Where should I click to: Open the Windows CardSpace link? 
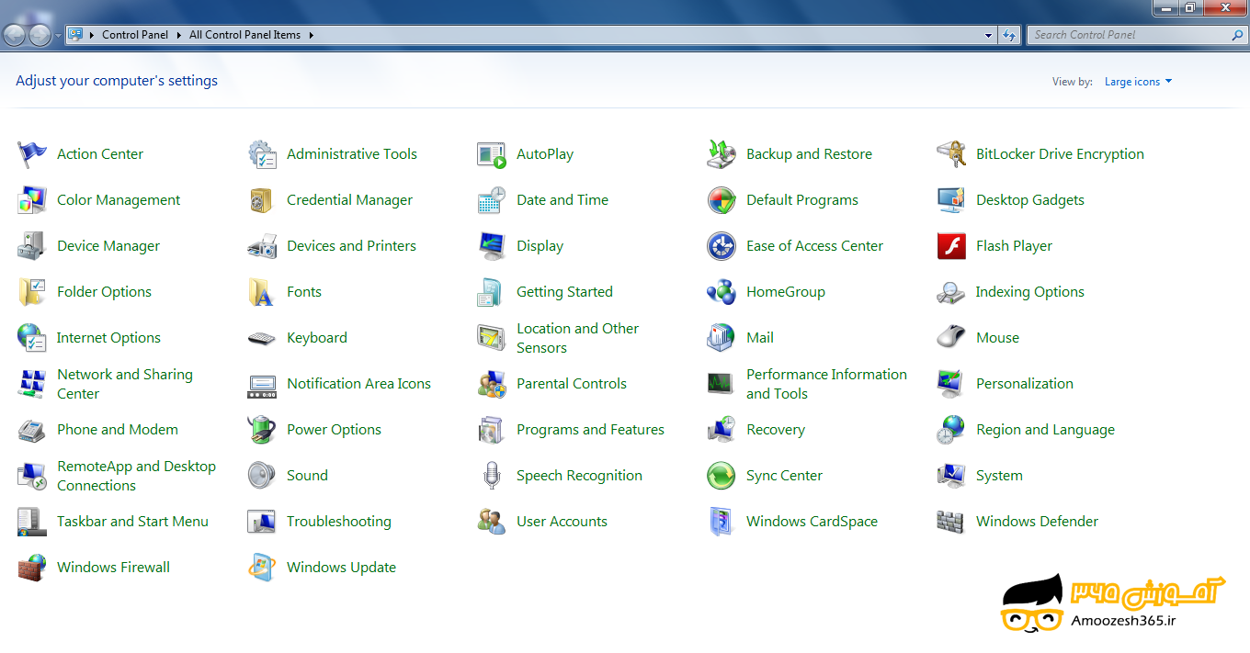(x=812, y=522)
